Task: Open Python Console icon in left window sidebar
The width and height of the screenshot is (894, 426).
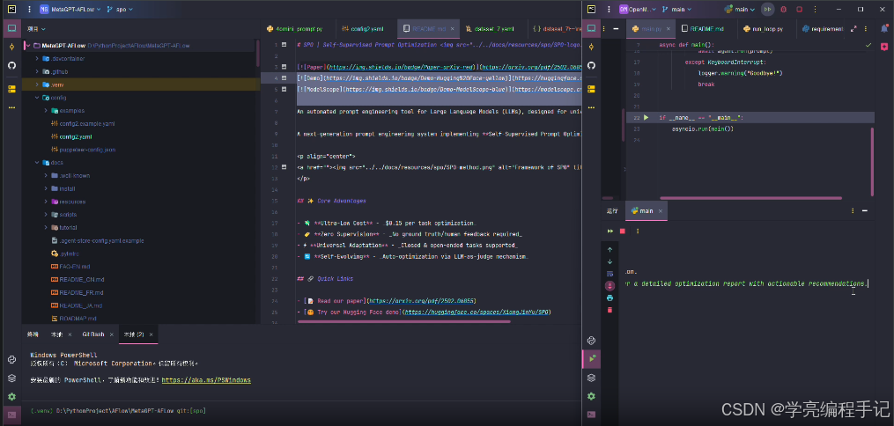Action: click(11, 359)
